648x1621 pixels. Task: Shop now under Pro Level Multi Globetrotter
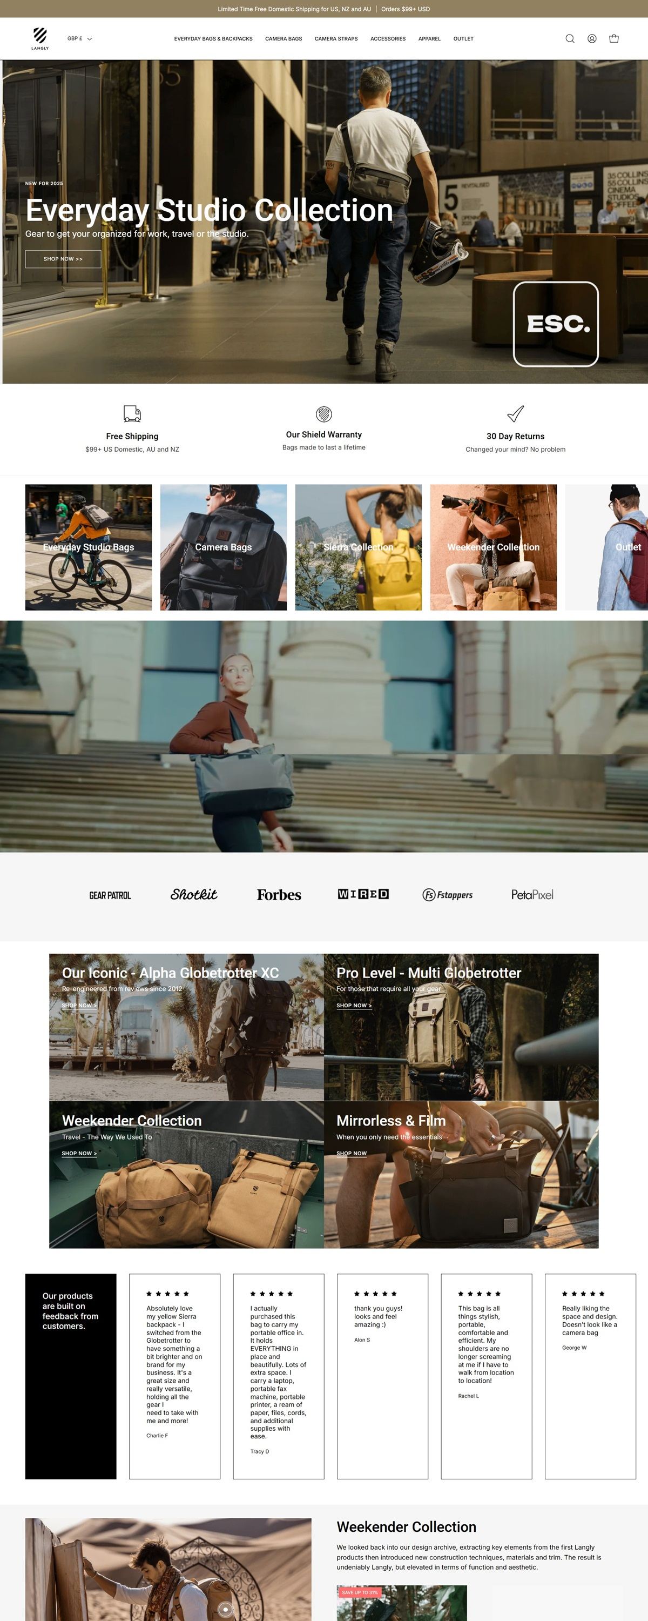354,1005
